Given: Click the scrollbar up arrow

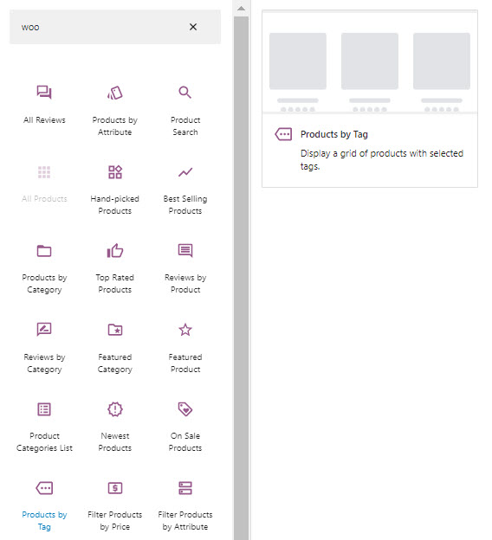Looking at the screenshot, I should tap(241, 8).
